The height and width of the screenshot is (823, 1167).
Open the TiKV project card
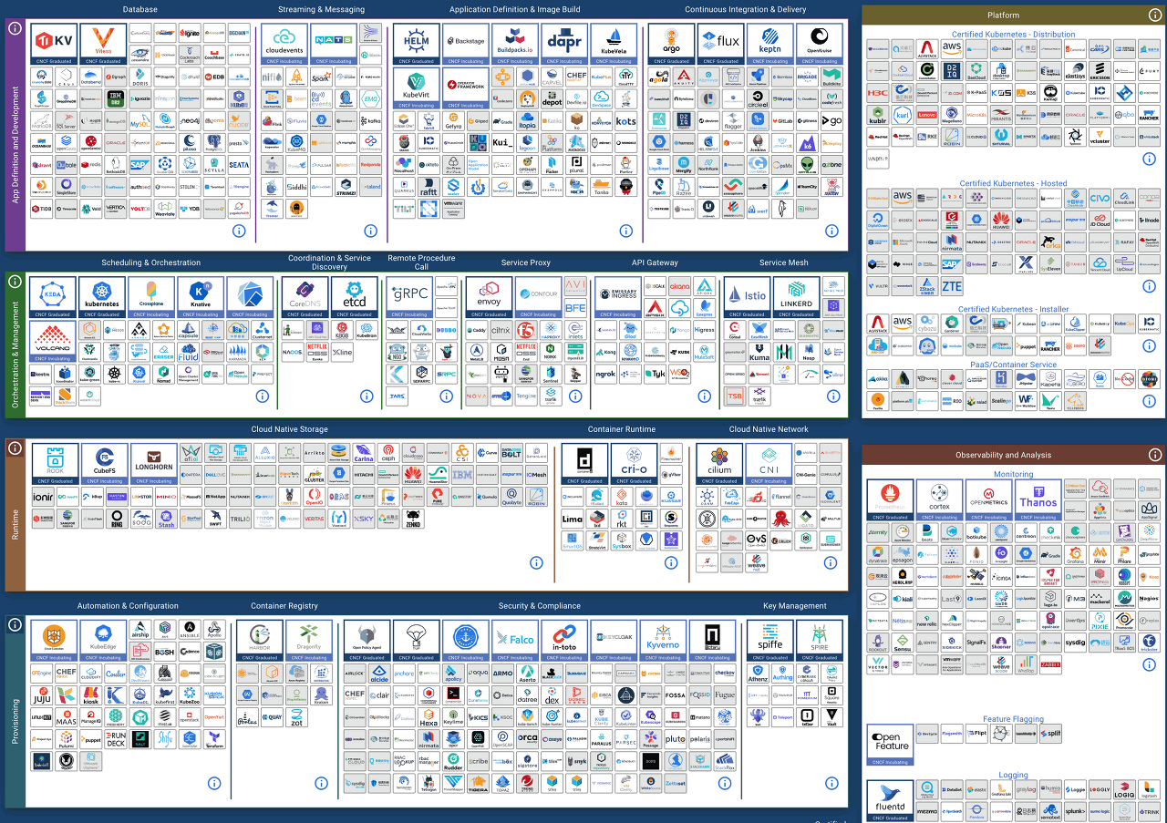[x=55, y=44]
